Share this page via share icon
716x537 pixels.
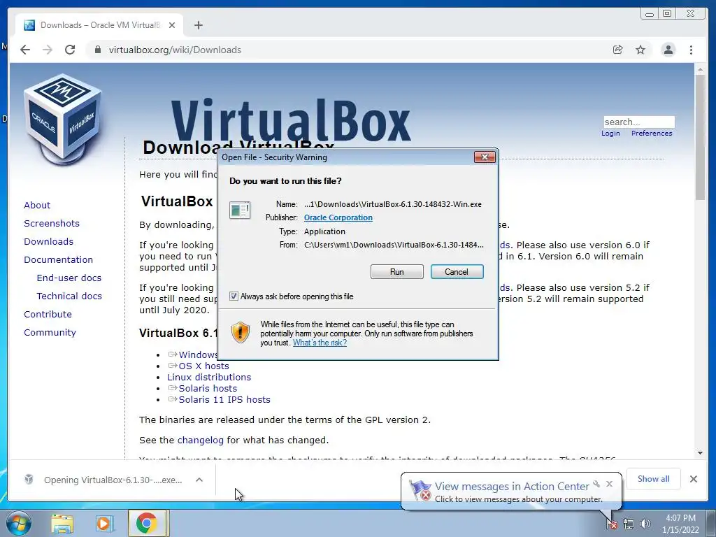click(617, 50)
